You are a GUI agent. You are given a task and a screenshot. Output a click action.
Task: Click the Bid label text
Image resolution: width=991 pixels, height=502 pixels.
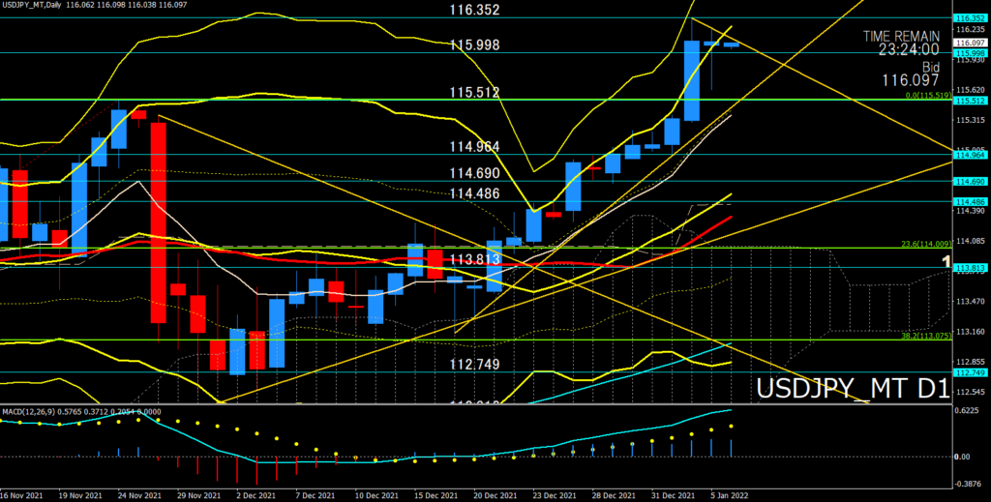[x=931, y=67]
